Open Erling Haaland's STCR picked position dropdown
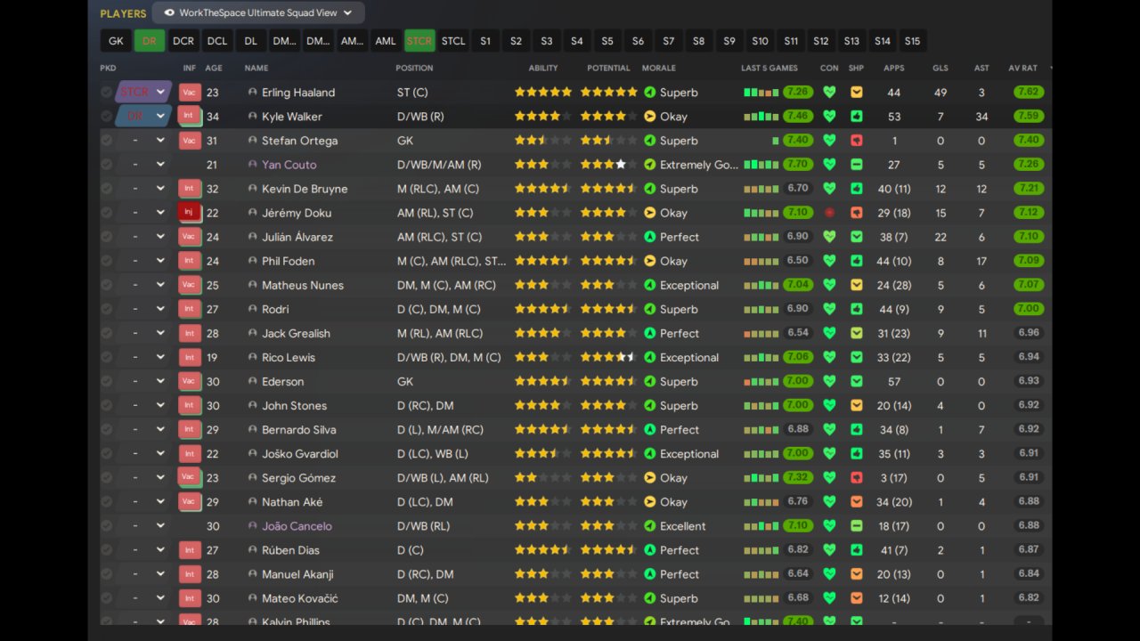The height and width of the screenshot is (641, 1140). (x=143, y=93)
